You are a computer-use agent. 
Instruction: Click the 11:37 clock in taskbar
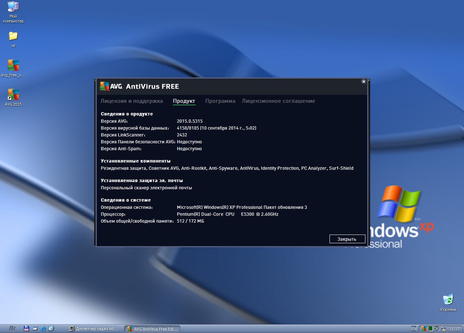point(454,329)
